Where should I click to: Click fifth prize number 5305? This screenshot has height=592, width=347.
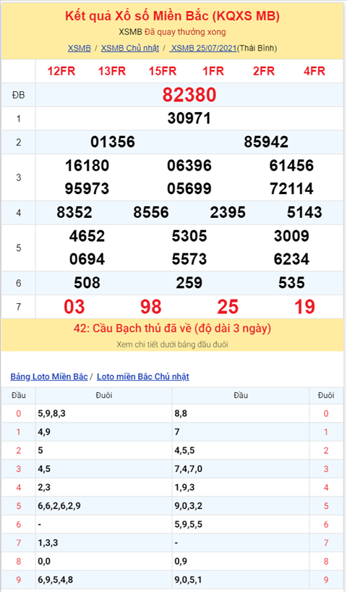pos(189,236)
